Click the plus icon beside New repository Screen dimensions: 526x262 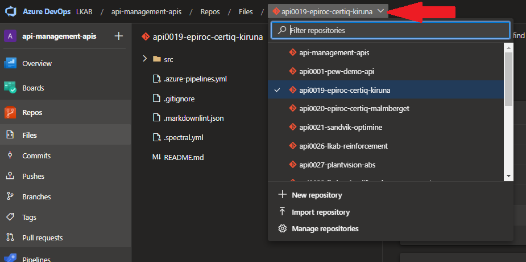tap(283, 195)
